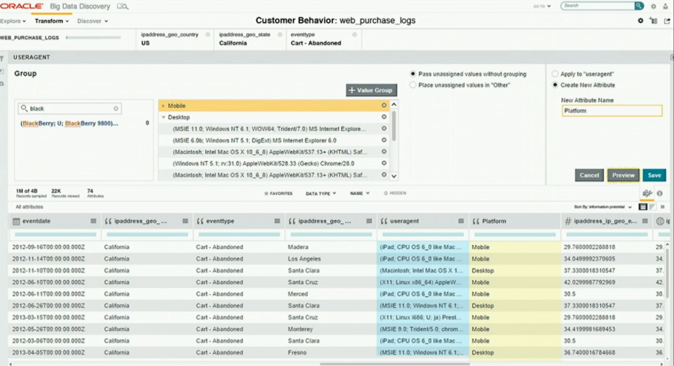Remove MSIE 6.0b Internet Explorer 6.0 value
The width and height of the screenshot is (674, 366).
[x=384, y=140]
